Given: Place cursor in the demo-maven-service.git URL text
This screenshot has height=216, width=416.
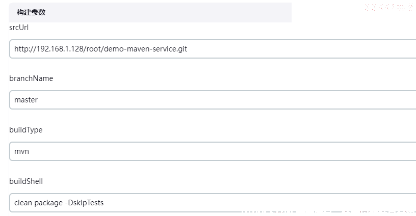Looking at the screenshot, I should pyautogui.click(x=145, y=49).
